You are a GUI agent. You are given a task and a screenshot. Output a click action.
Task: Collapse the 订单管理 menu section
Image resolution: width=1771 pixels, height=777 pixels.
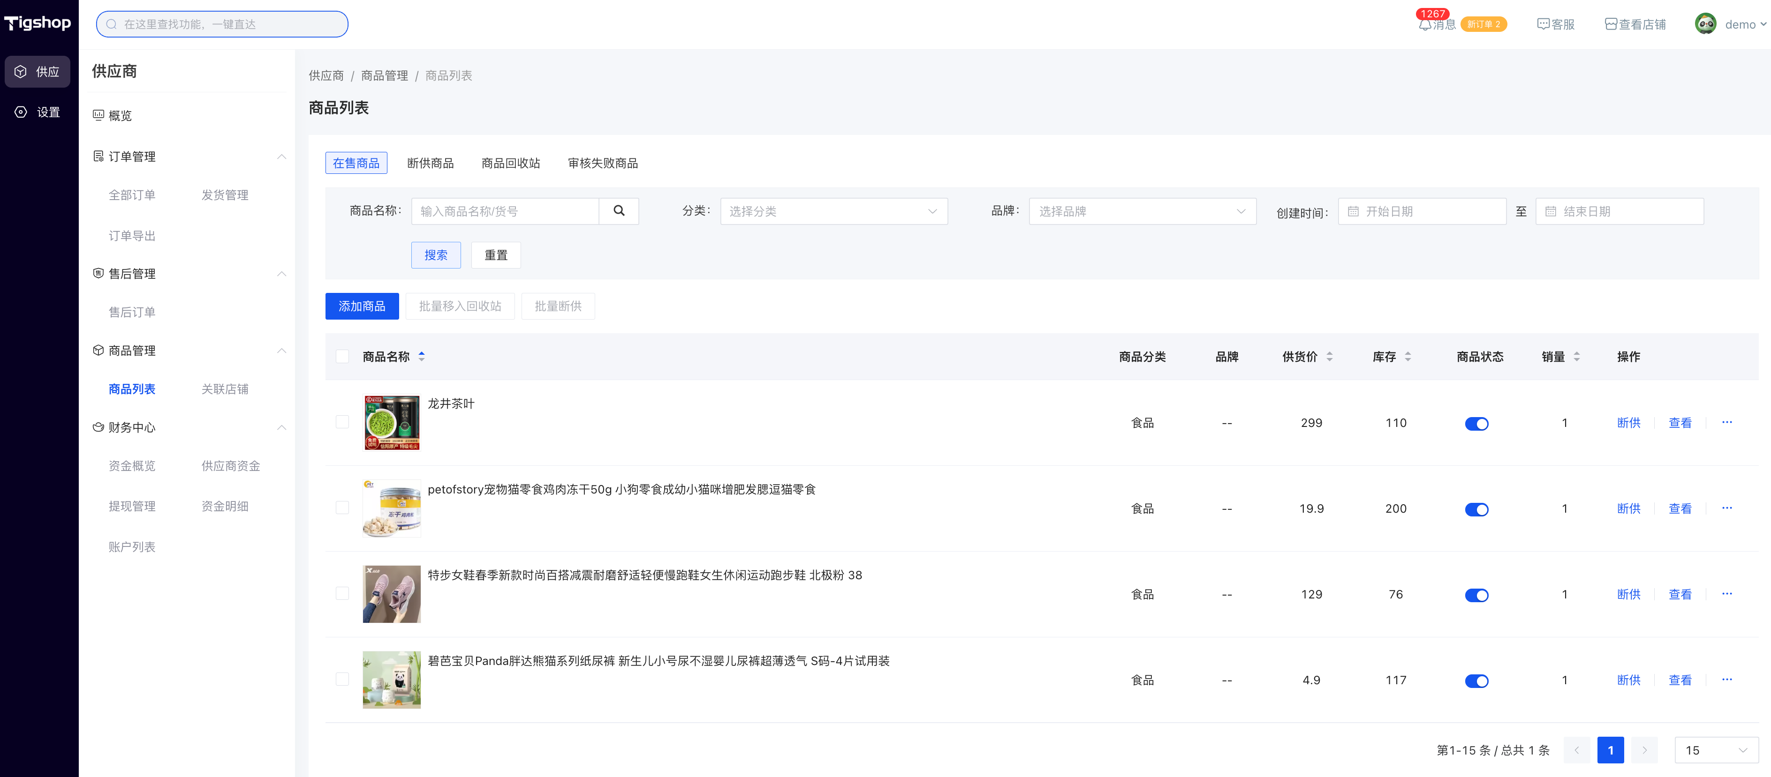pyautogui.click(x=281, y=157)
